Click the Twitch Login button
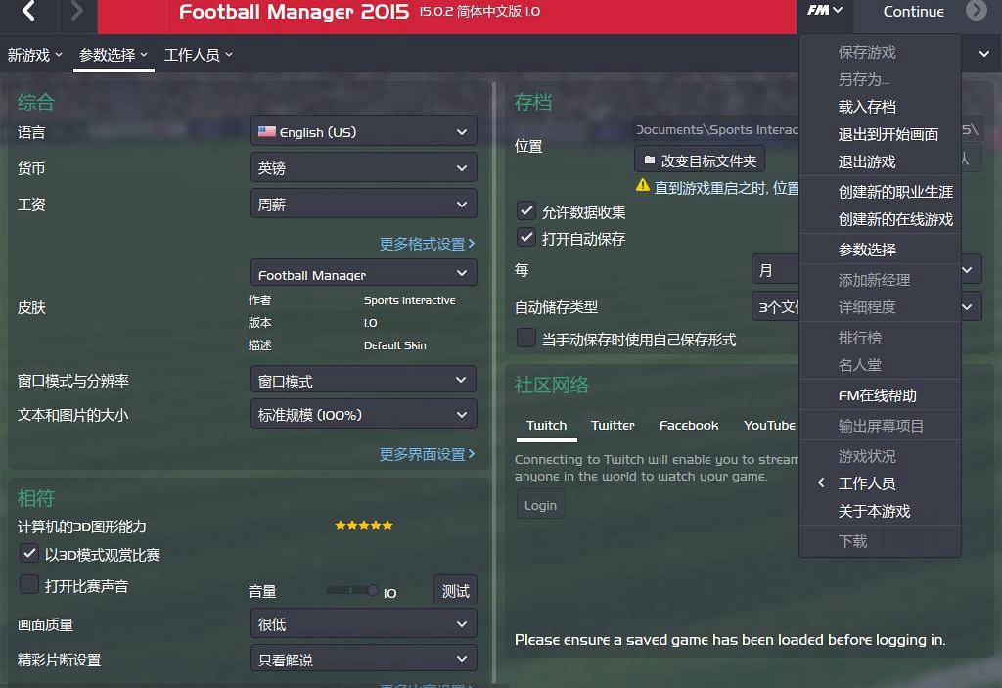This screenshot has height=688, width=1002. (540, 505)
